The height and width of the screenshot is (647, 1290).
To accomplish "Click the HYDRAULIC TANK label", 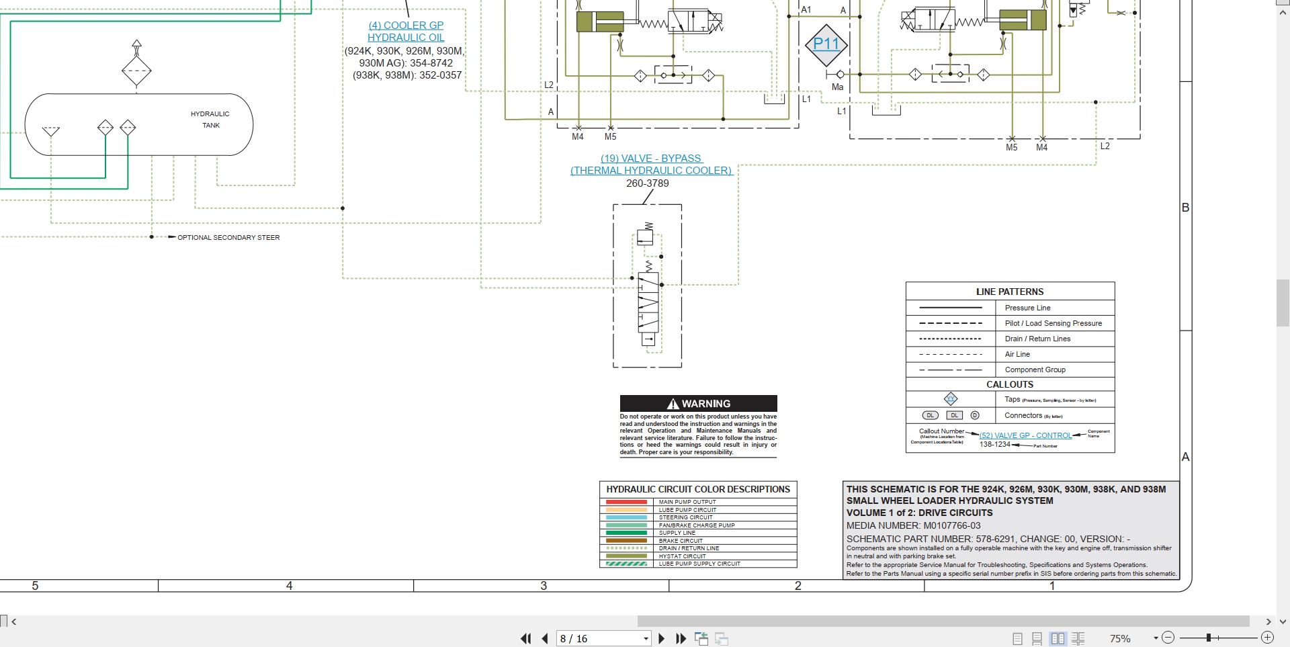I will 210,120.
